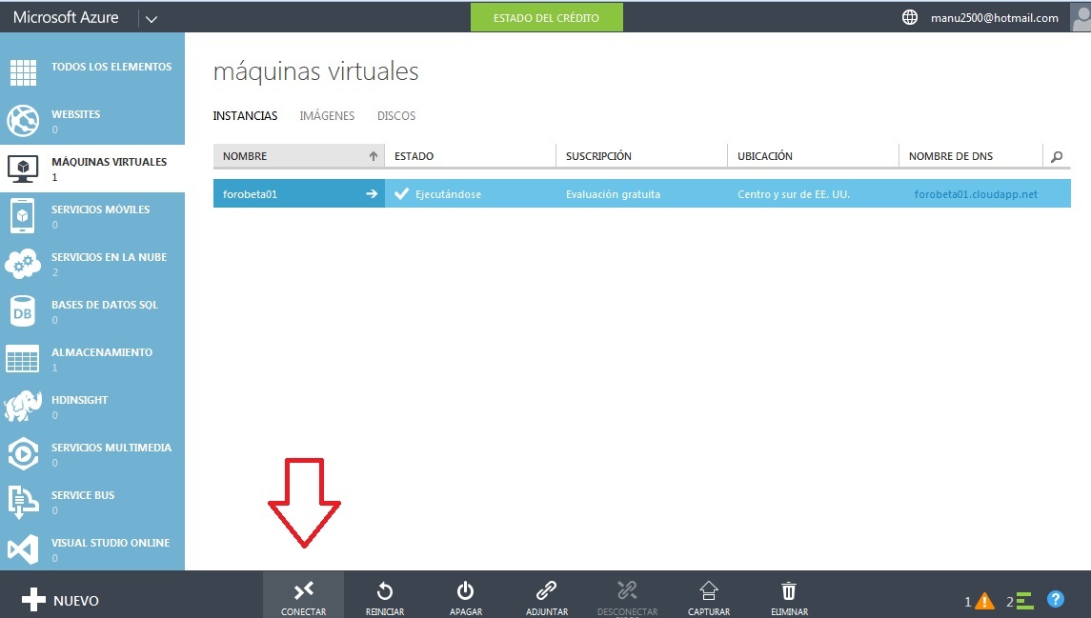Click Centro y sur de EE. UU. cell
Viewport: 1091px width, 618px height.
[793, 194]
